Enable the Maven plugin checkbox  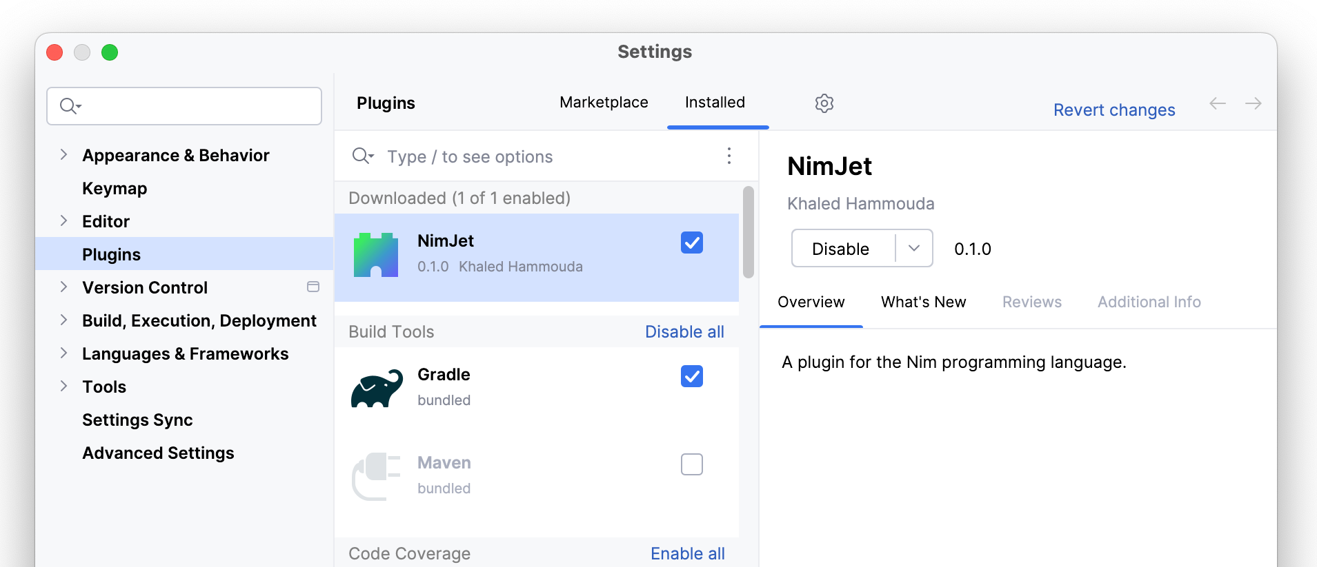[x=692, y=464]
